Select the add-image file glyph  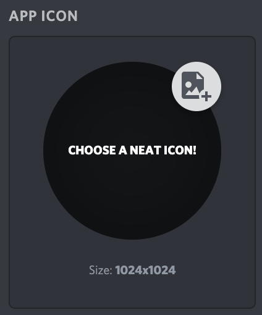point(196,86)
